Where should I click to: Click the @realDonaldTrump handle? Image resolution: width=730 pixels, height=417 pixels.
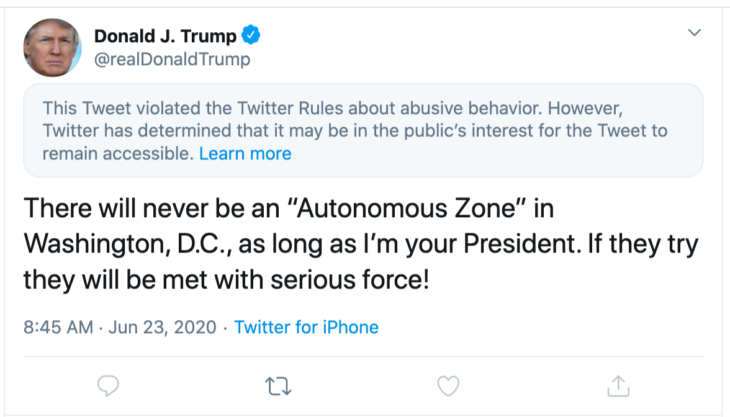(x=172, y=60)
